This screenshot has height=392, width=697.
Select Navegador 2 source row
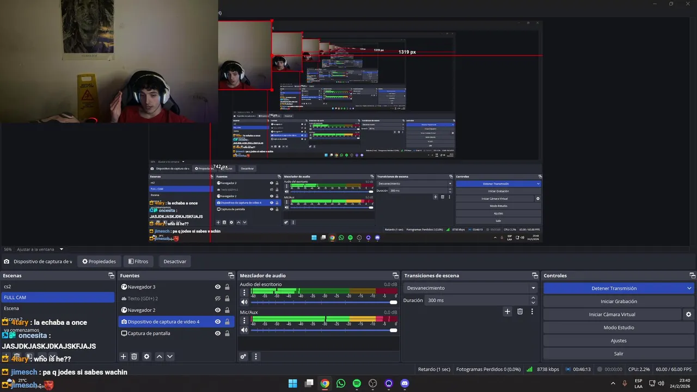point(176,310)
